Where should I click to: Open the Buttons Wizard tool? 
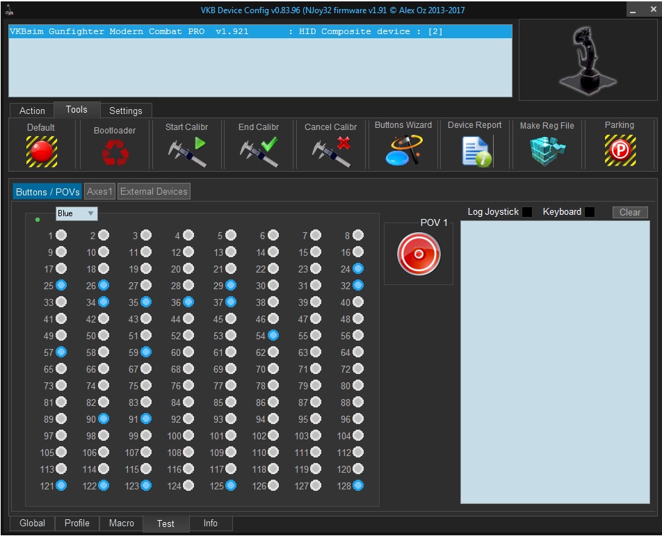[x=403, y=150]
